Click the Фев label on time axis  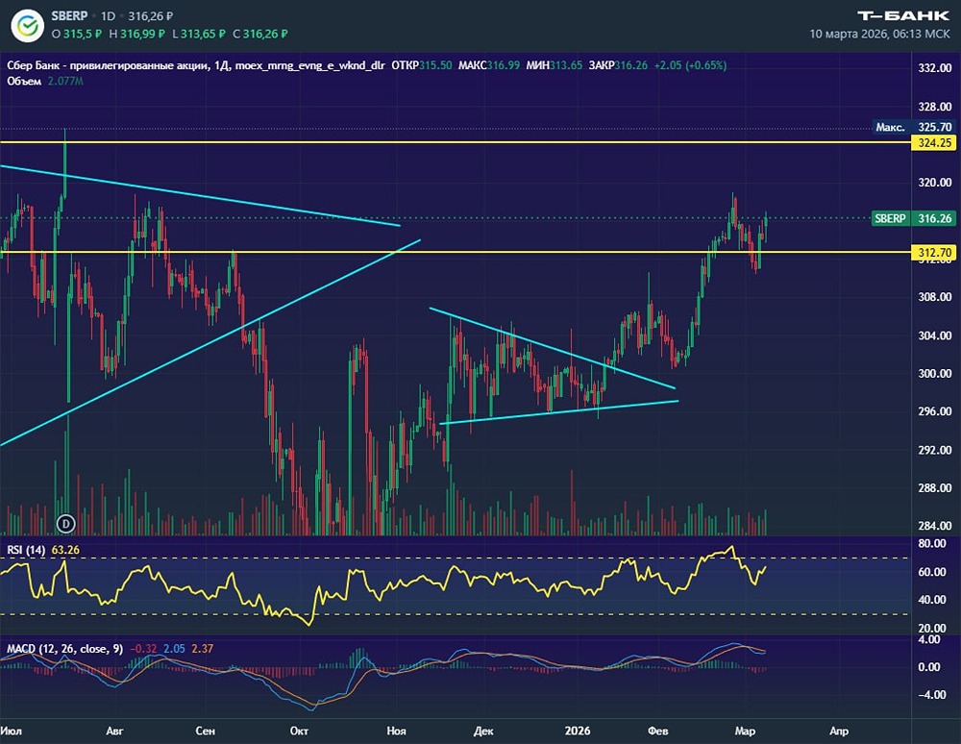pyautogui.click(x=658, y=731)
